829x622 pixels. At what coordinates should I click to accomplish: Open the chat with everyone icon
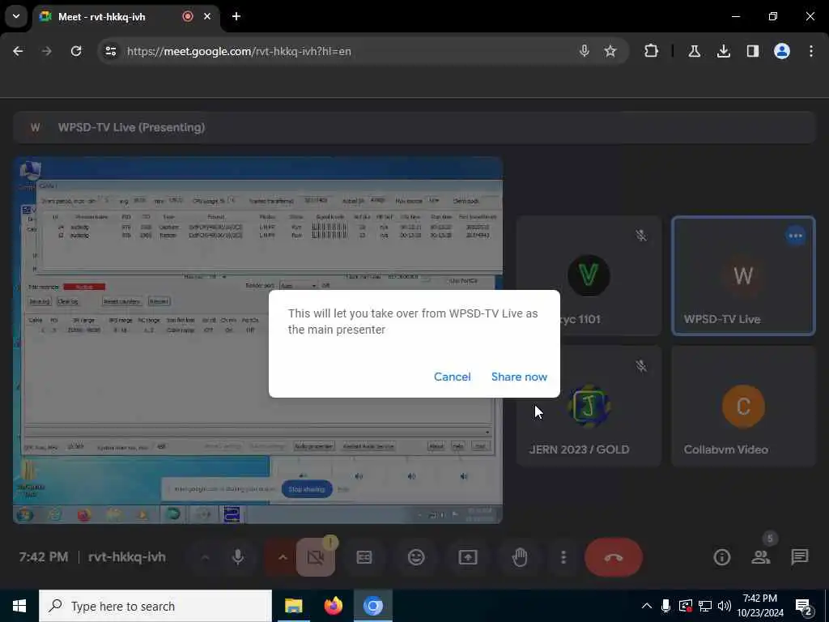click(x=799, y=557)
